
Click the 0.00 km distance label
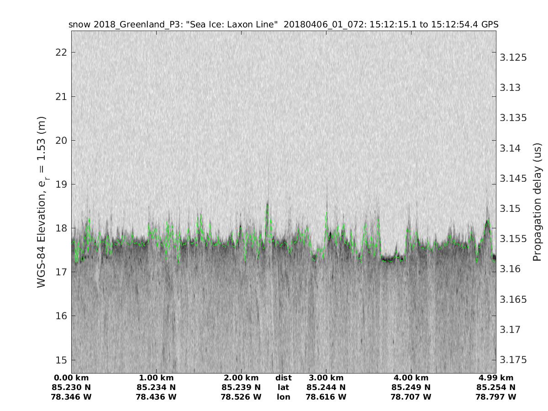click(x=72, y=378)
